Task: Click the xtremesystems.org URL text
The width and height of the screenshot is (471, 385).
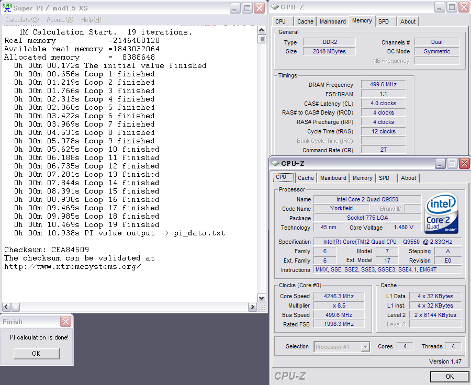Action: click(72, 266)
